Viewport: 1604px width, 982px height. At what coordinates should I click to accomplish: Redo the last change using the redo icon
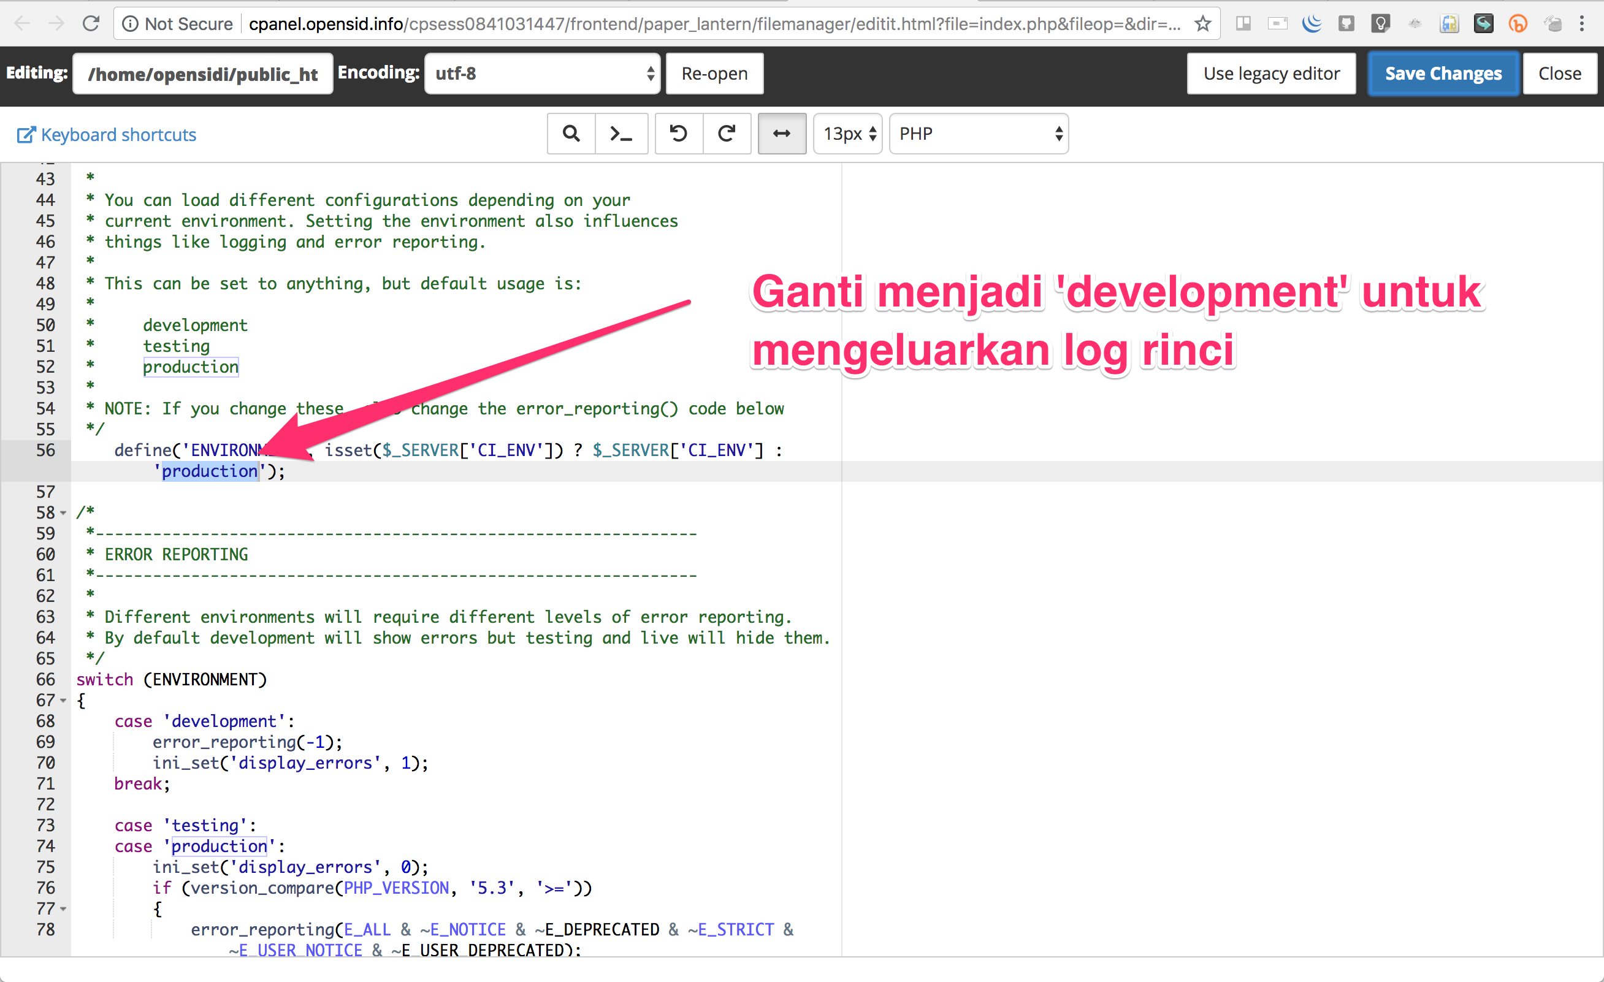[727, 134]
